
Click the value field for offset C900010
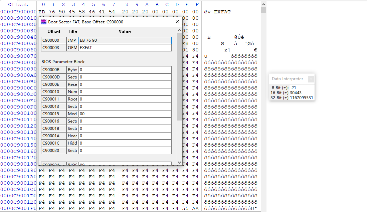point(125,92)
